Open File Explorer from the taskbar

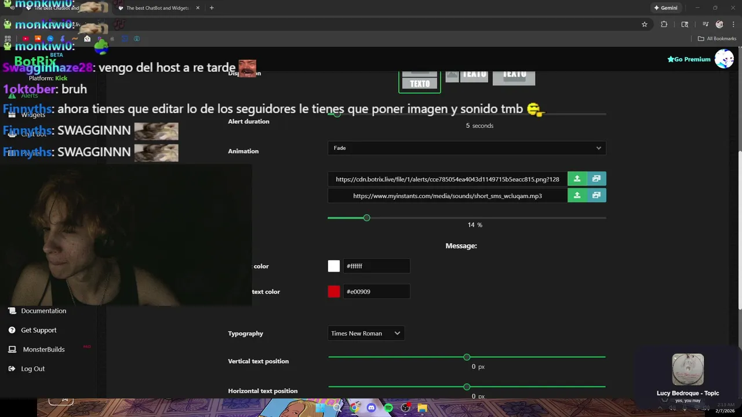[423, 408]
